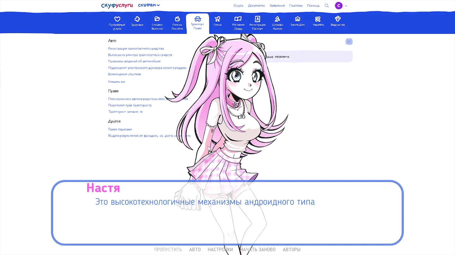
Task: Open the Платежи top menu
Action: (x=296, y=6)
